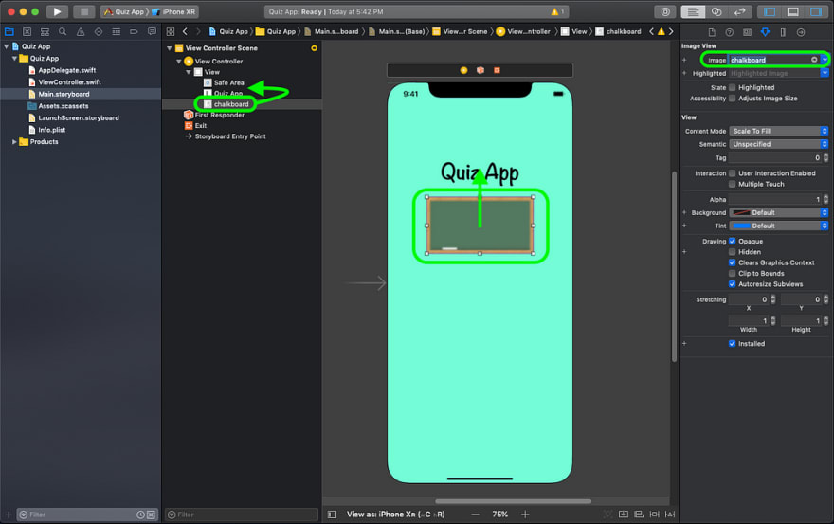Enable User Interaction Enabled checkbox

tap(733, 173)
